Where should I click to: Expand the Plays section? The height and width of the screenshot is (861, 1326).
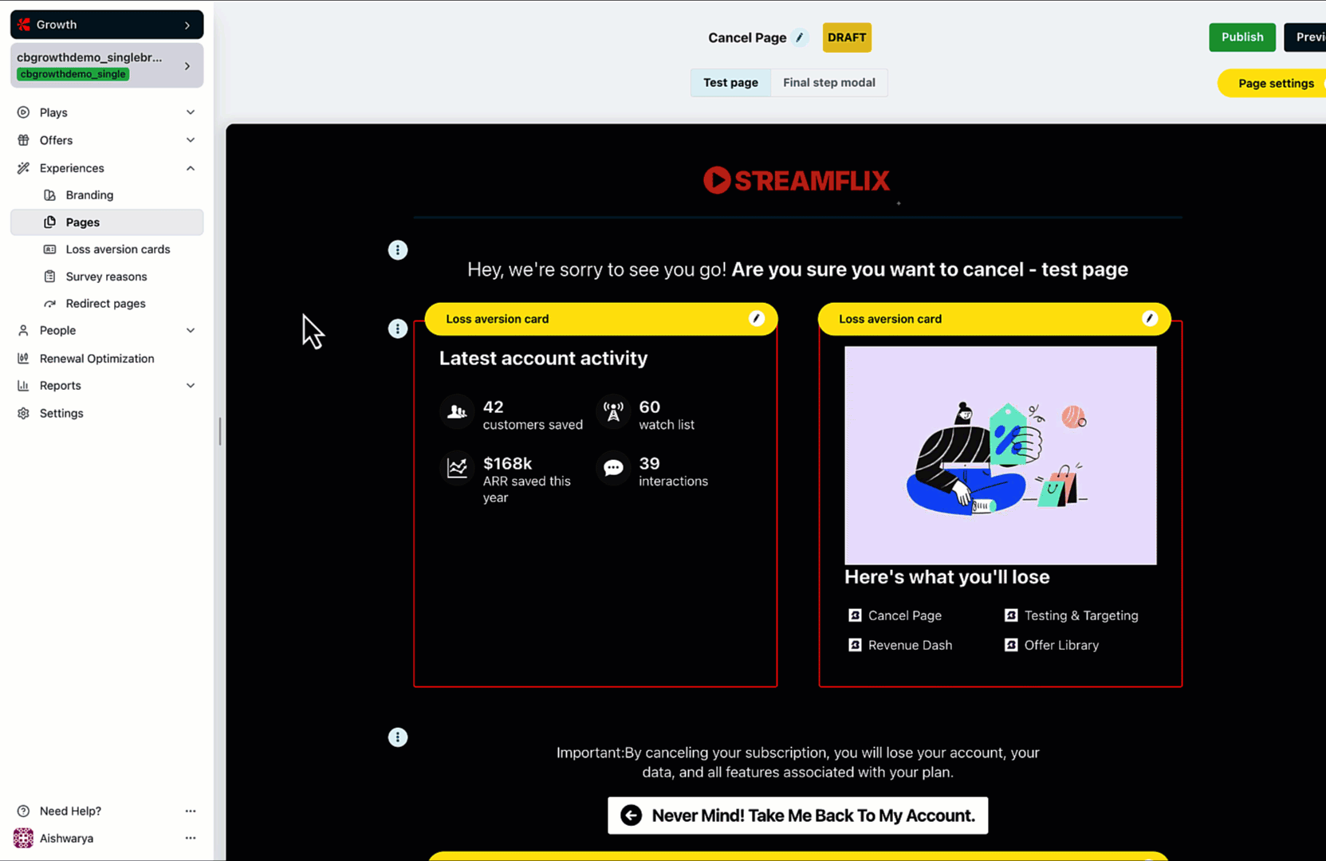[x=190, y=112]
